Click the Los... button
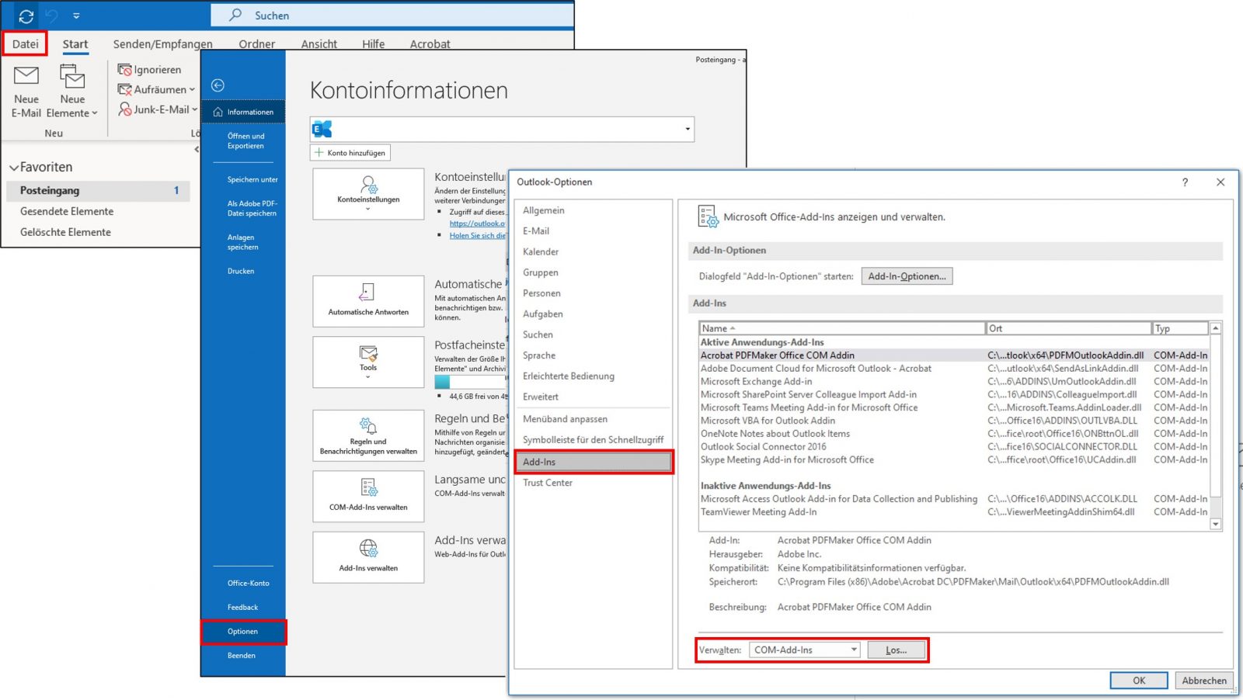 point(897,650)
